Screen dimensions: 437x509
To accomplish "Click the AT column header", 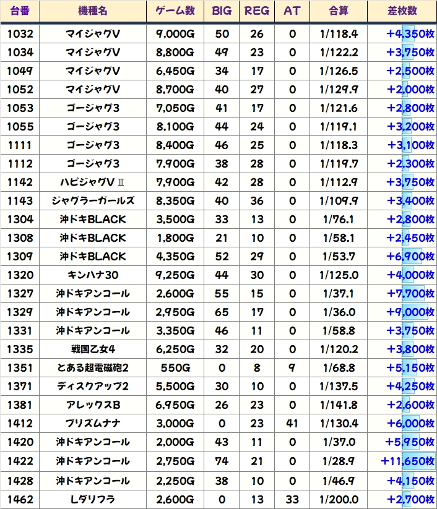I will point(292,12).
